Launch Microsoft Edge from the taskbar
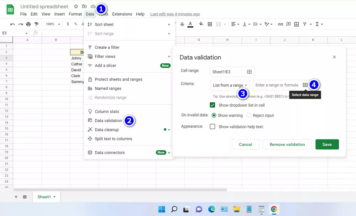 point(211,209)
